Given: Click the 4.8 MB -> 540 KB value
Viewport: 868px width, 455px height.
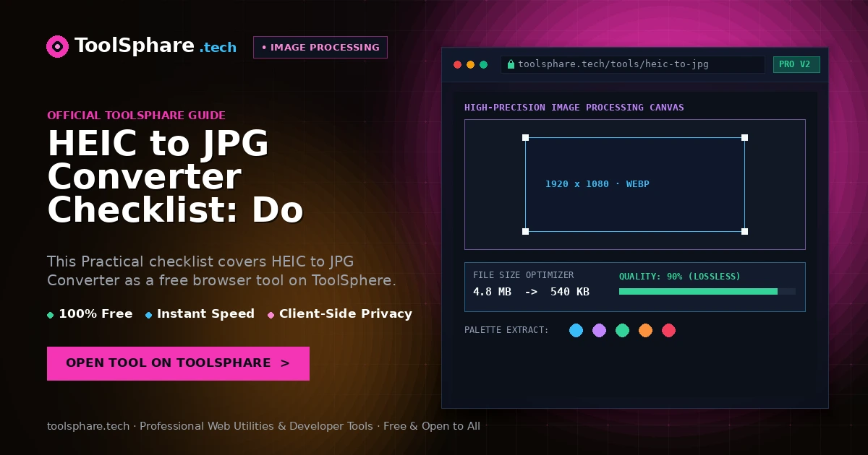Looking at the screenshot, I should coord(531,292).
